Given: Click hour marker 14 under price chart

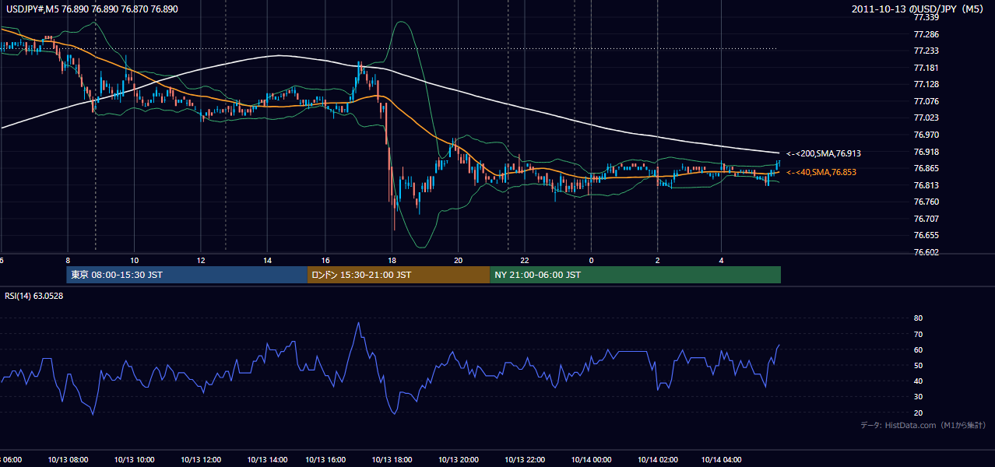Looking at the screenshot, I should point(266,260).
